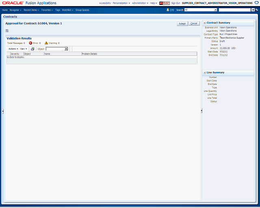Collapse the Contract Summary section

[205, 23]
